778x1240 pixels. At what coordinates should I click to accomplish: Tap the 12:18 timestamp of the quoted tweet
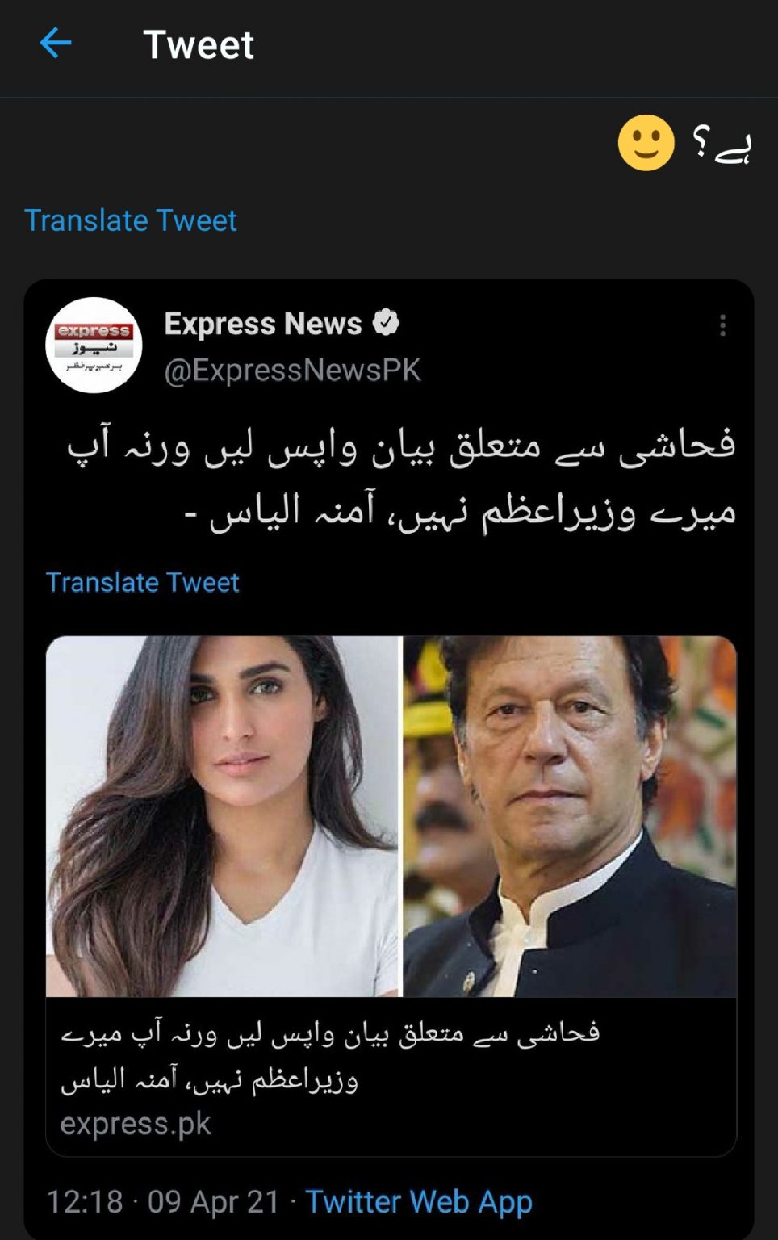click(x=85, y=1201)
